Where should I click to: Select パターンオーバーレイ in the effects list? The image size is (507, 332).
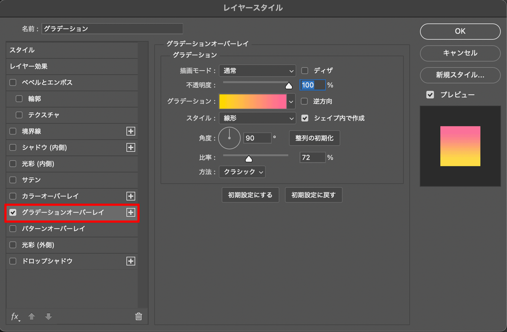coord(72,229)
